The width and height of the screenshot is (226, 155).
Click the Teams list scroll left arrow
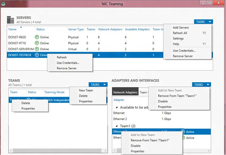(11, 151)
